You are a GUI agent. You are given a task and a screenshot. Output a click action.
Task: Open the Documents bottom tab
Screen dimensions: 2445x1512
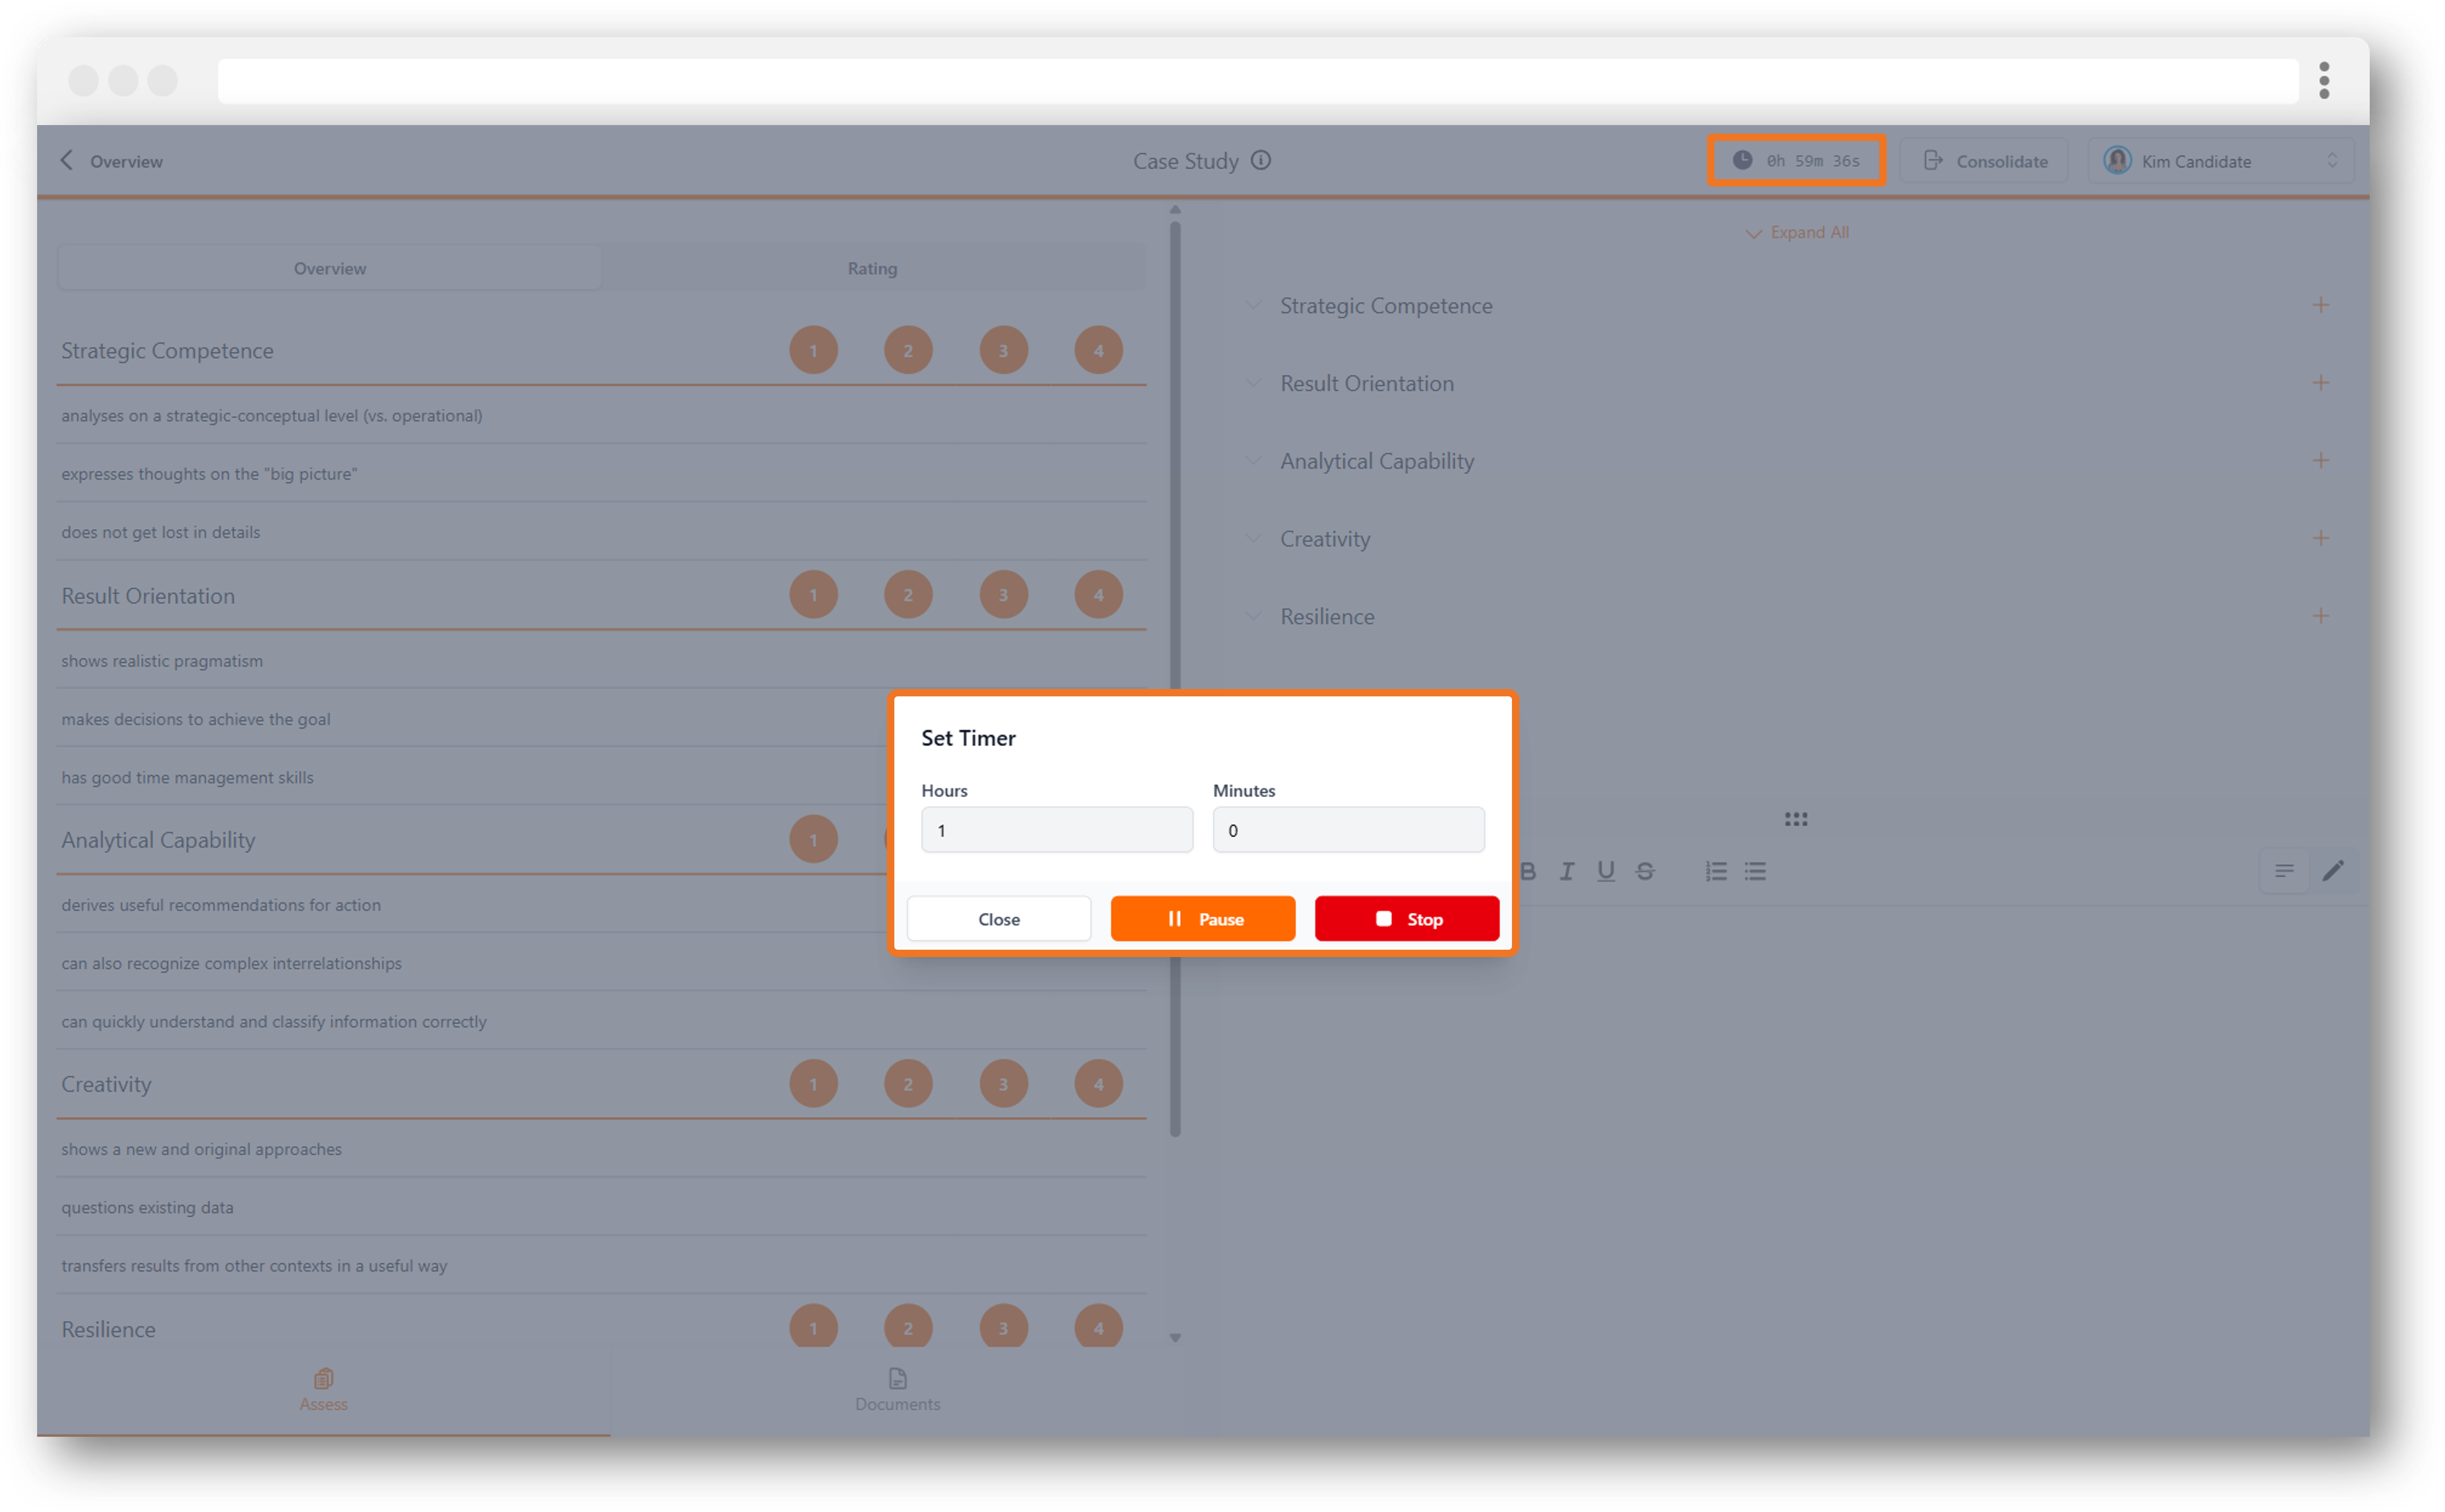[x=897, y=1390]
